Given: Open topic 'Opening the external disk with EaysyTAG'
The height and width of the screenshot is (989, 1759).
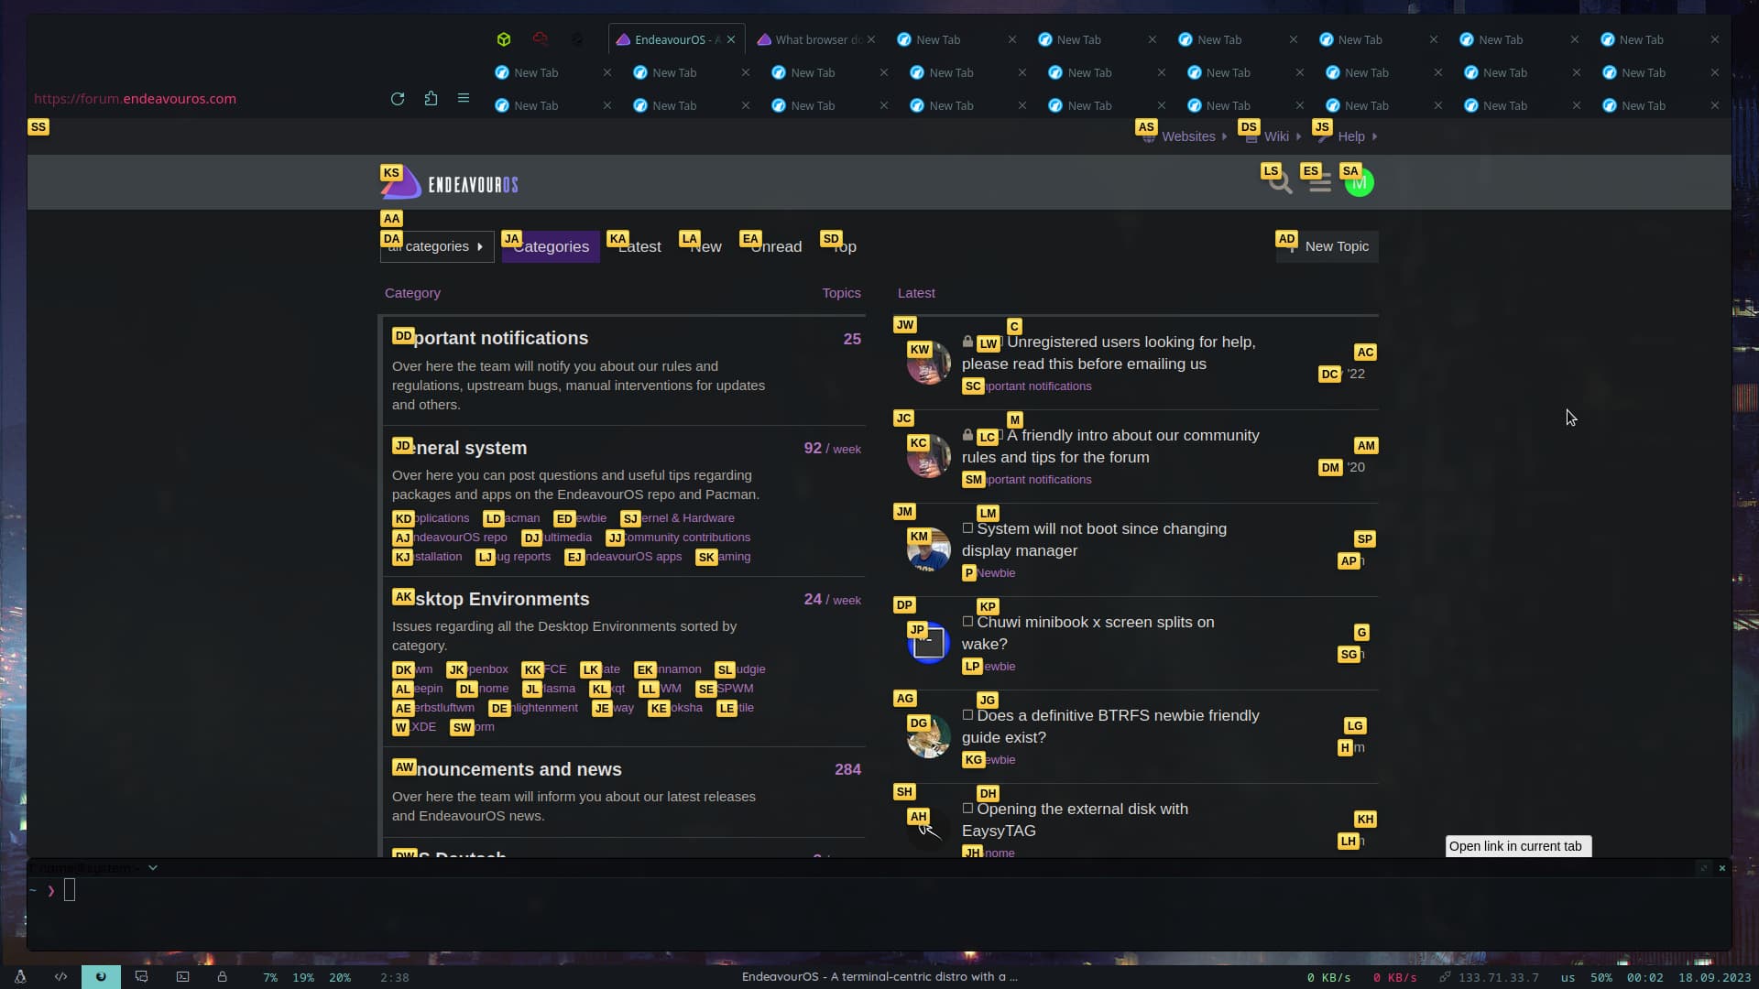Looking at the screenshot, I should pyautogui.click(x=1076, y=820).
